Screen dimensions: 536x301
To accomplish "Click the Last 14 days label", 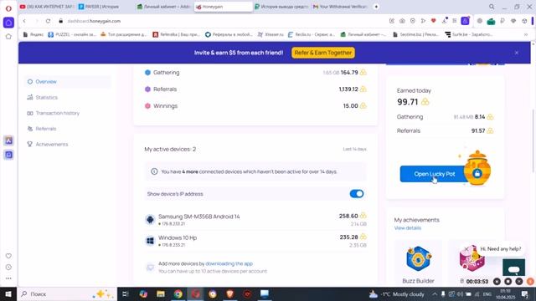I will [354, 149].
